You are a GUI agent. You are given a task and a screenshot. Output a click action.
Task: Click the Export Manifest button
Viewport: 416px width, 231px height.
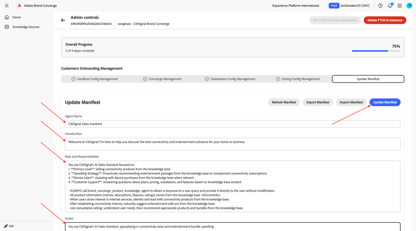(318, 102)
